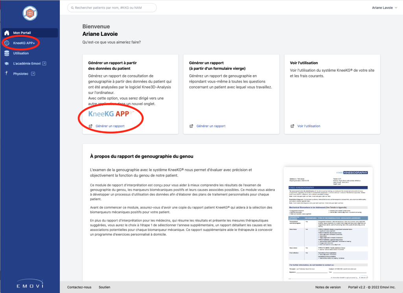Image resolution: width=403 pixels, height=293 pixels.
Task: Click Générer un rapport link for blank form
Action: click(211, 126)
